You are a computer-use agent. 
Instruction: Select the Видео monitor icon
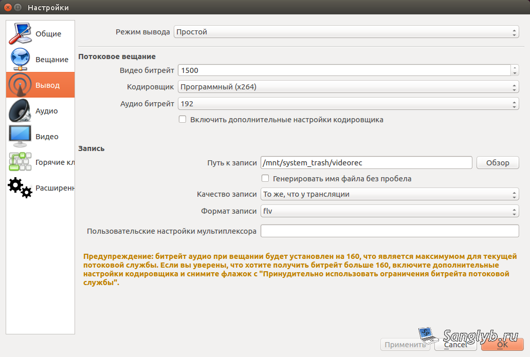pos(20,136)
